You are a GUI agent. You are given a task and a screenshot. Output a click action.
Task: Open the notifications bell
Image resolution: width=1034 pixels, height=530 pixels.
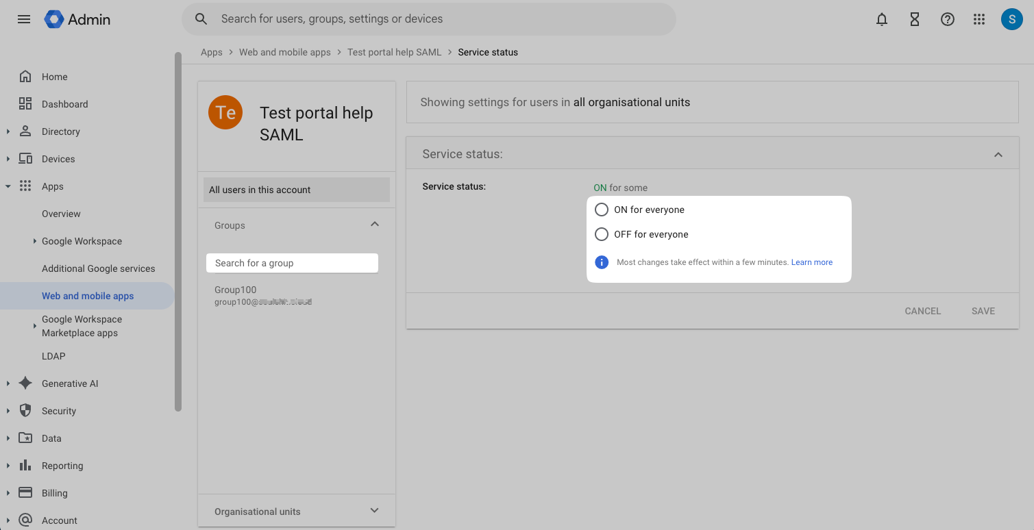[x=881, y=19]
